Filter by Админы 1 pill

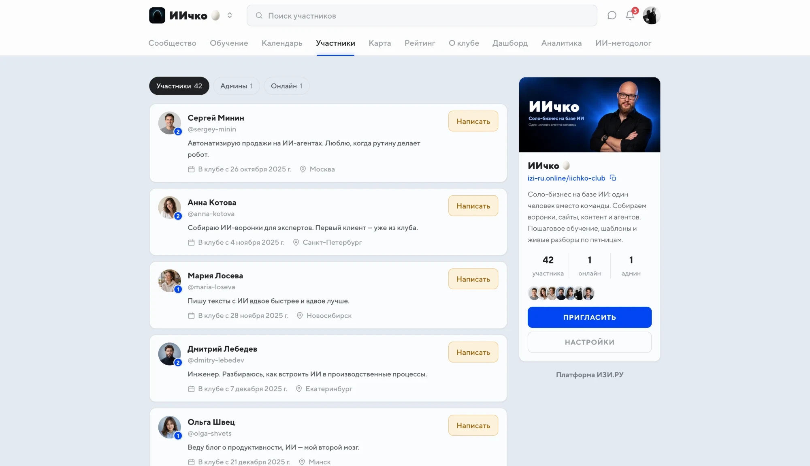[x=237, y=86]
